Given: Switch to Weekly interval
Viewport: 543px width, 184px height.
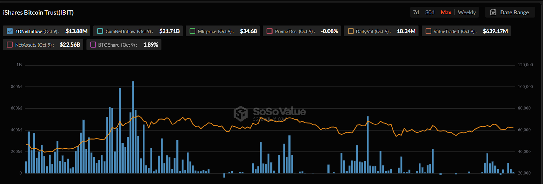Looking at the screenshot, I should (467, 12).
